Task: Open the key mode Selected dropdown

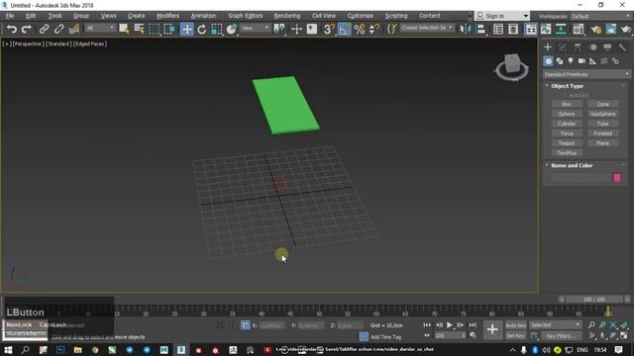Action: point(555,325)
